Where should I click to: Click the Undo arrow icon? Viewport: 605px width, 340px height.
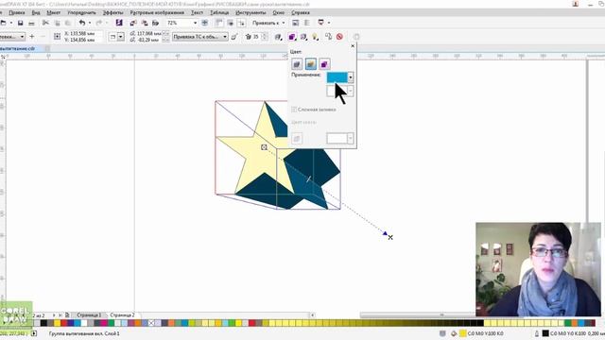pos(82,23)
